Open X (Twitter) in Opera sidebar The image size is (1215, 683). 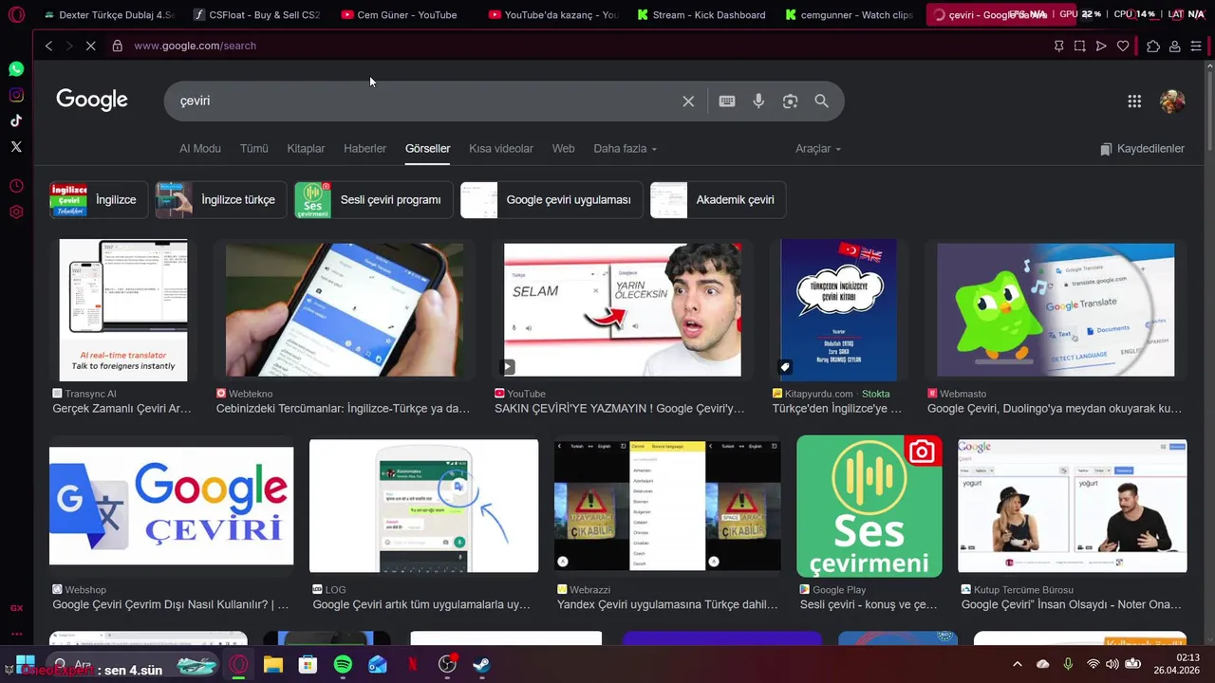coord(16,146)
